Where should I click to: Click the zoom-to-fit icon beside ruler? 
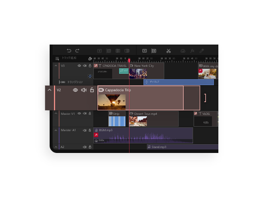(x=90, y=59)
